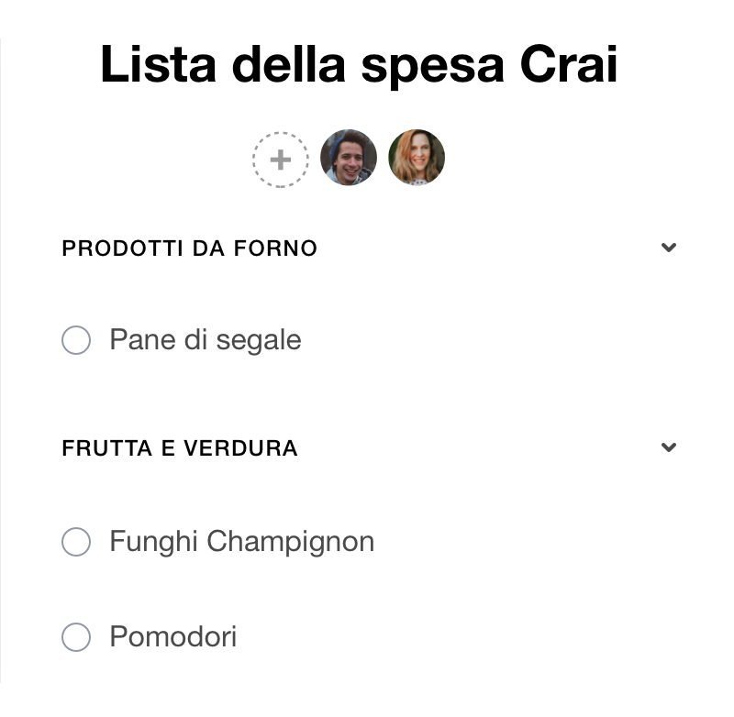This screenshot has width=734, height=717.
Task: Click the first profile picture next to the plus
Action: pyautogui.click(x=349, y=157)
